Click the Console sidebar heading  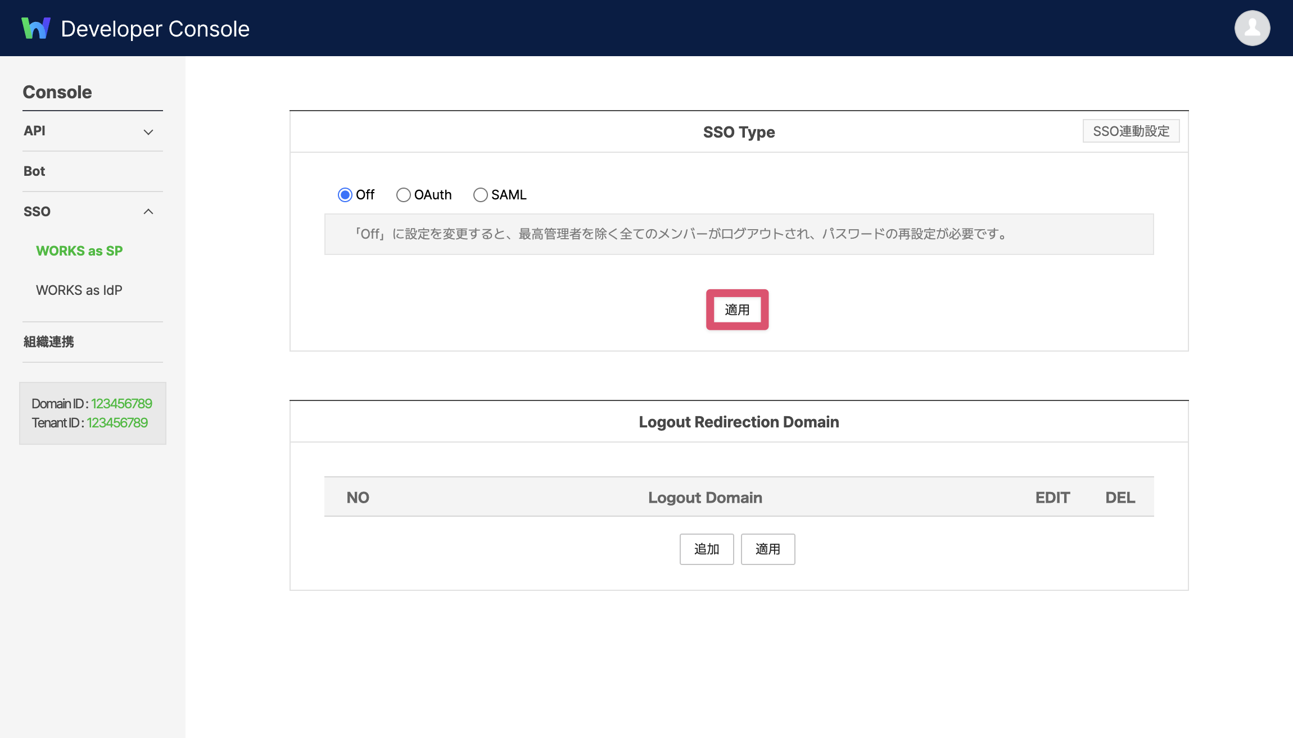57,92
